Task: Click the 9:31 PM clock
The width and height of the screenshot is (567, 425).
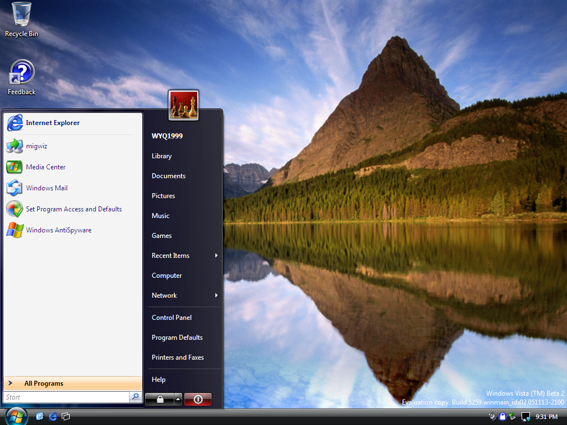Action: [x=547, y=417]
